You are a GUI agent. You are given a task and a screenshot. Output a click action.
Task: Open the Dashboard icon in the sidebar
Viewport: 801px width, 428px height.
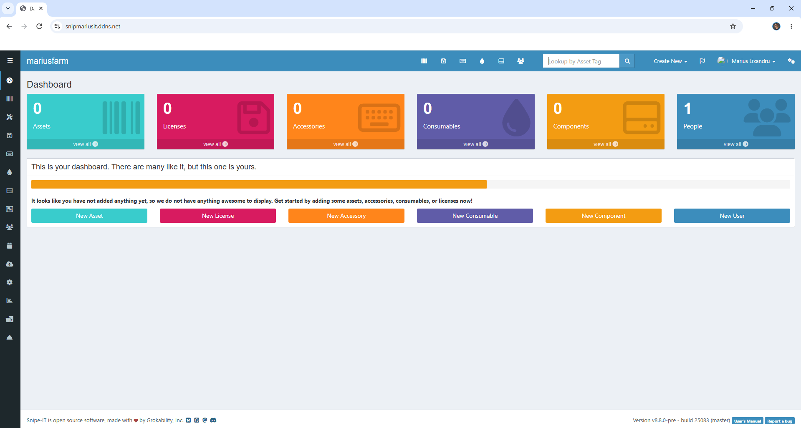coord(10,81)
